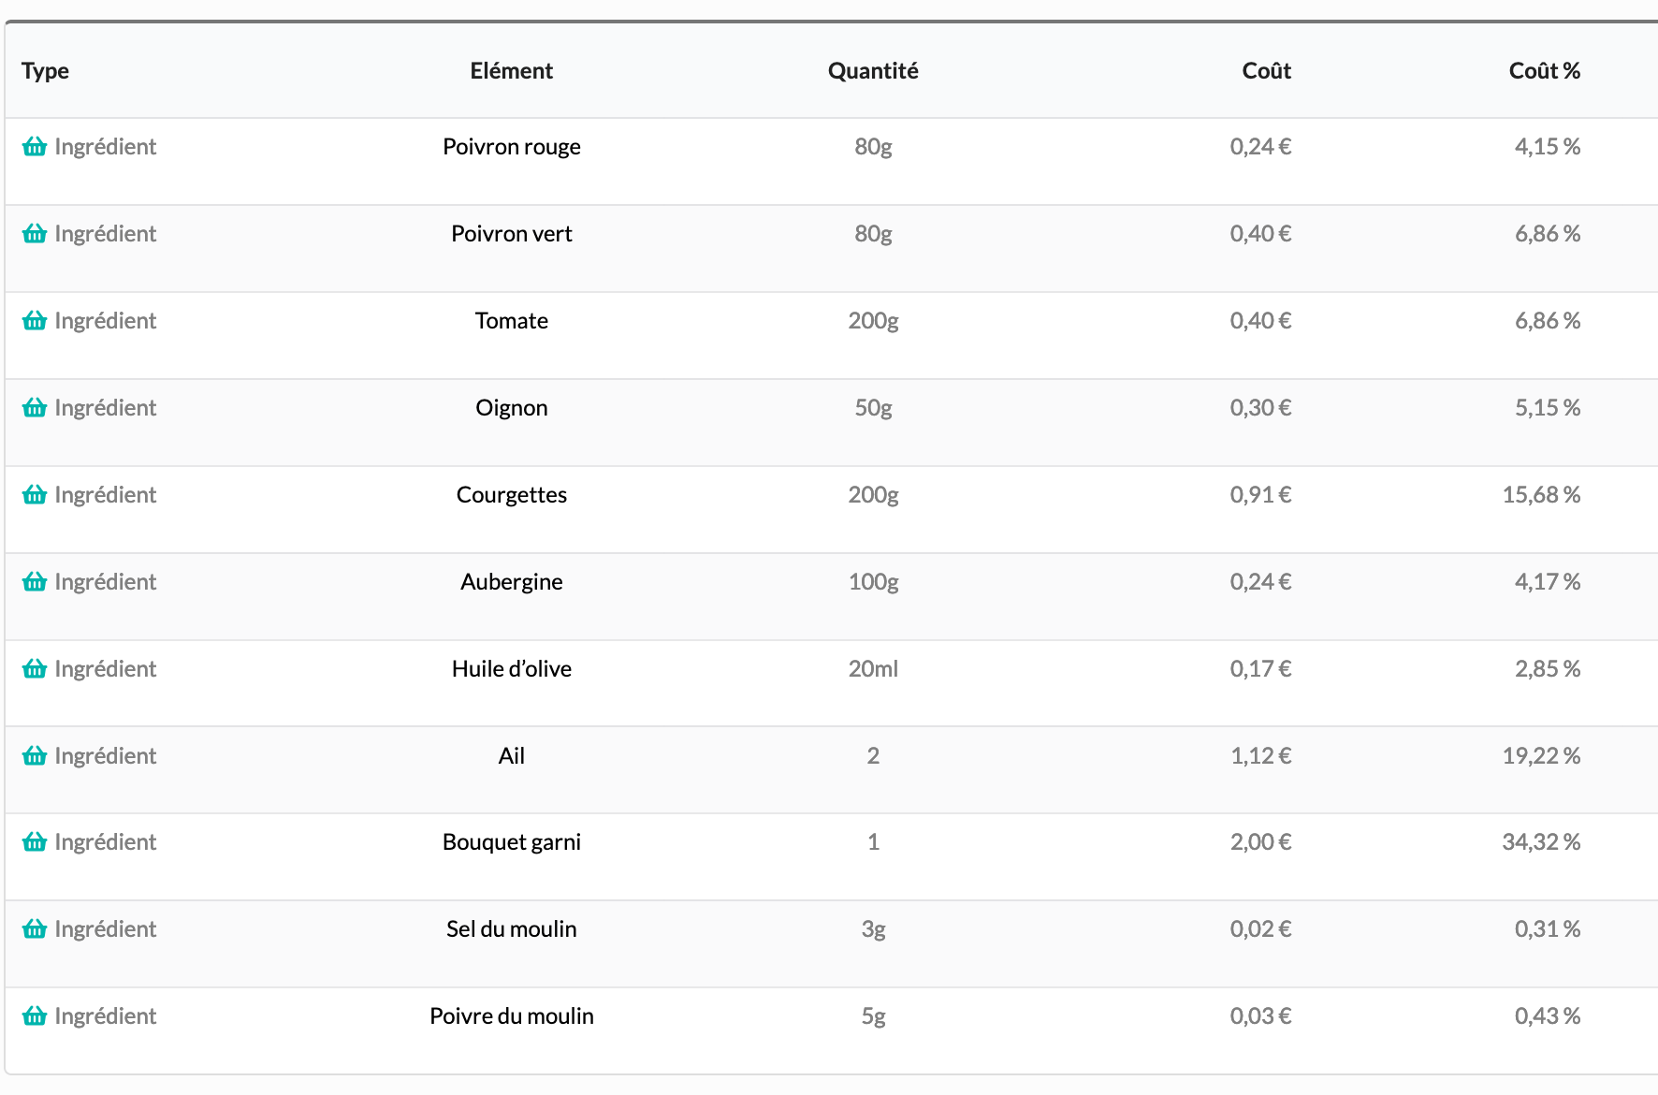Screen dimensions: 1658x1095
Task: Select the Bouquet garni element
Action: pyautogui.click(x=511, y=842)
